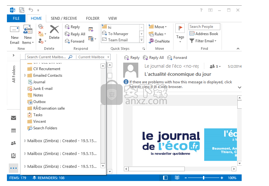Open the Rules dropdown
Viewport: 269px width, 186px height.
(157, 34)
